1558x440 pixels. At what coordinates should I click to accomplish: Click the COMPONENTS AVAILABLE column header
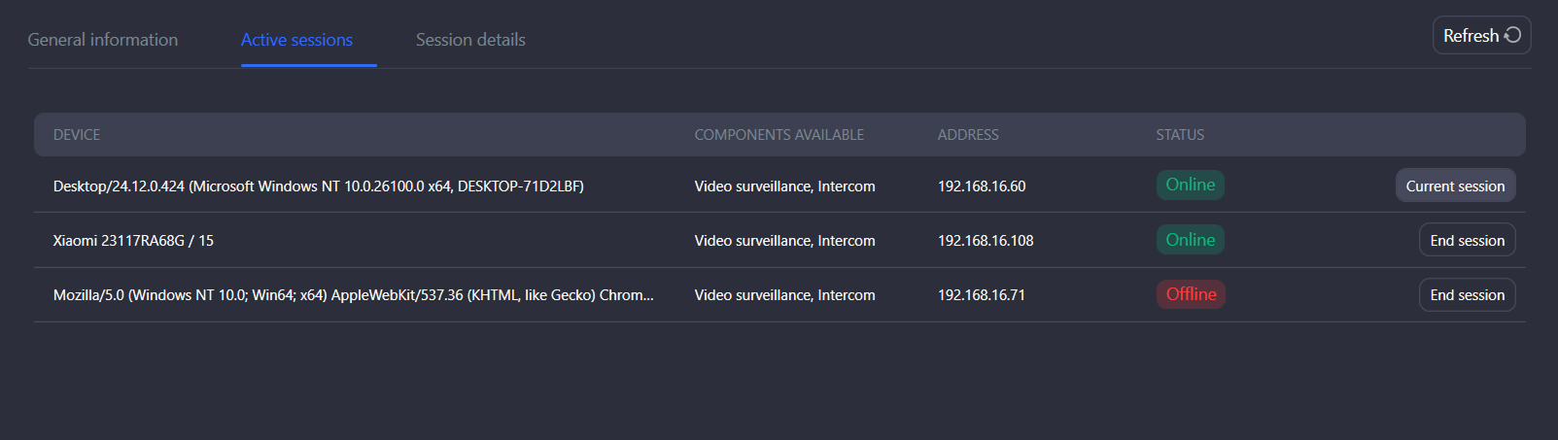[x=779, y=135]
